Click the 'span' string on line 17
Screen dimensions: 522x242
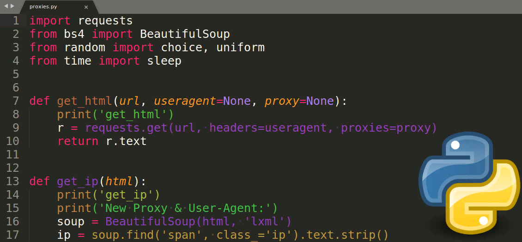pos(181,236)
